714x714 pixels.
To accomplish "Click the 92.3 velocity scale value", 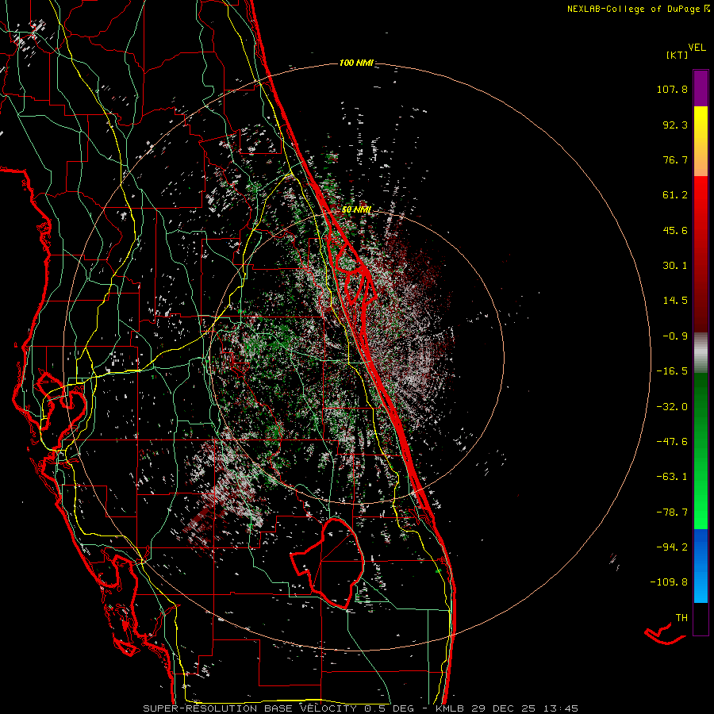I will tap(675, 125).
